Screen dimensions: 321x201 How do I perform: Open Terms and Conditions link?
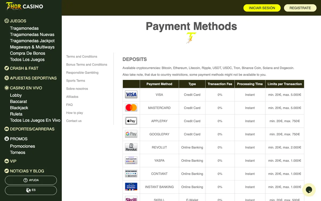[82, 57]
